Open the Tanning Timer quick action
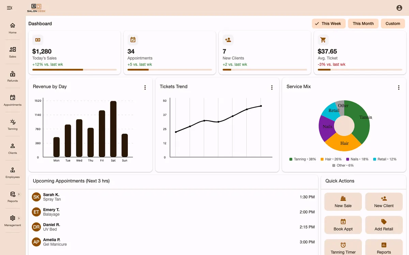The image size is (409, 255). (x=343, y=248)
